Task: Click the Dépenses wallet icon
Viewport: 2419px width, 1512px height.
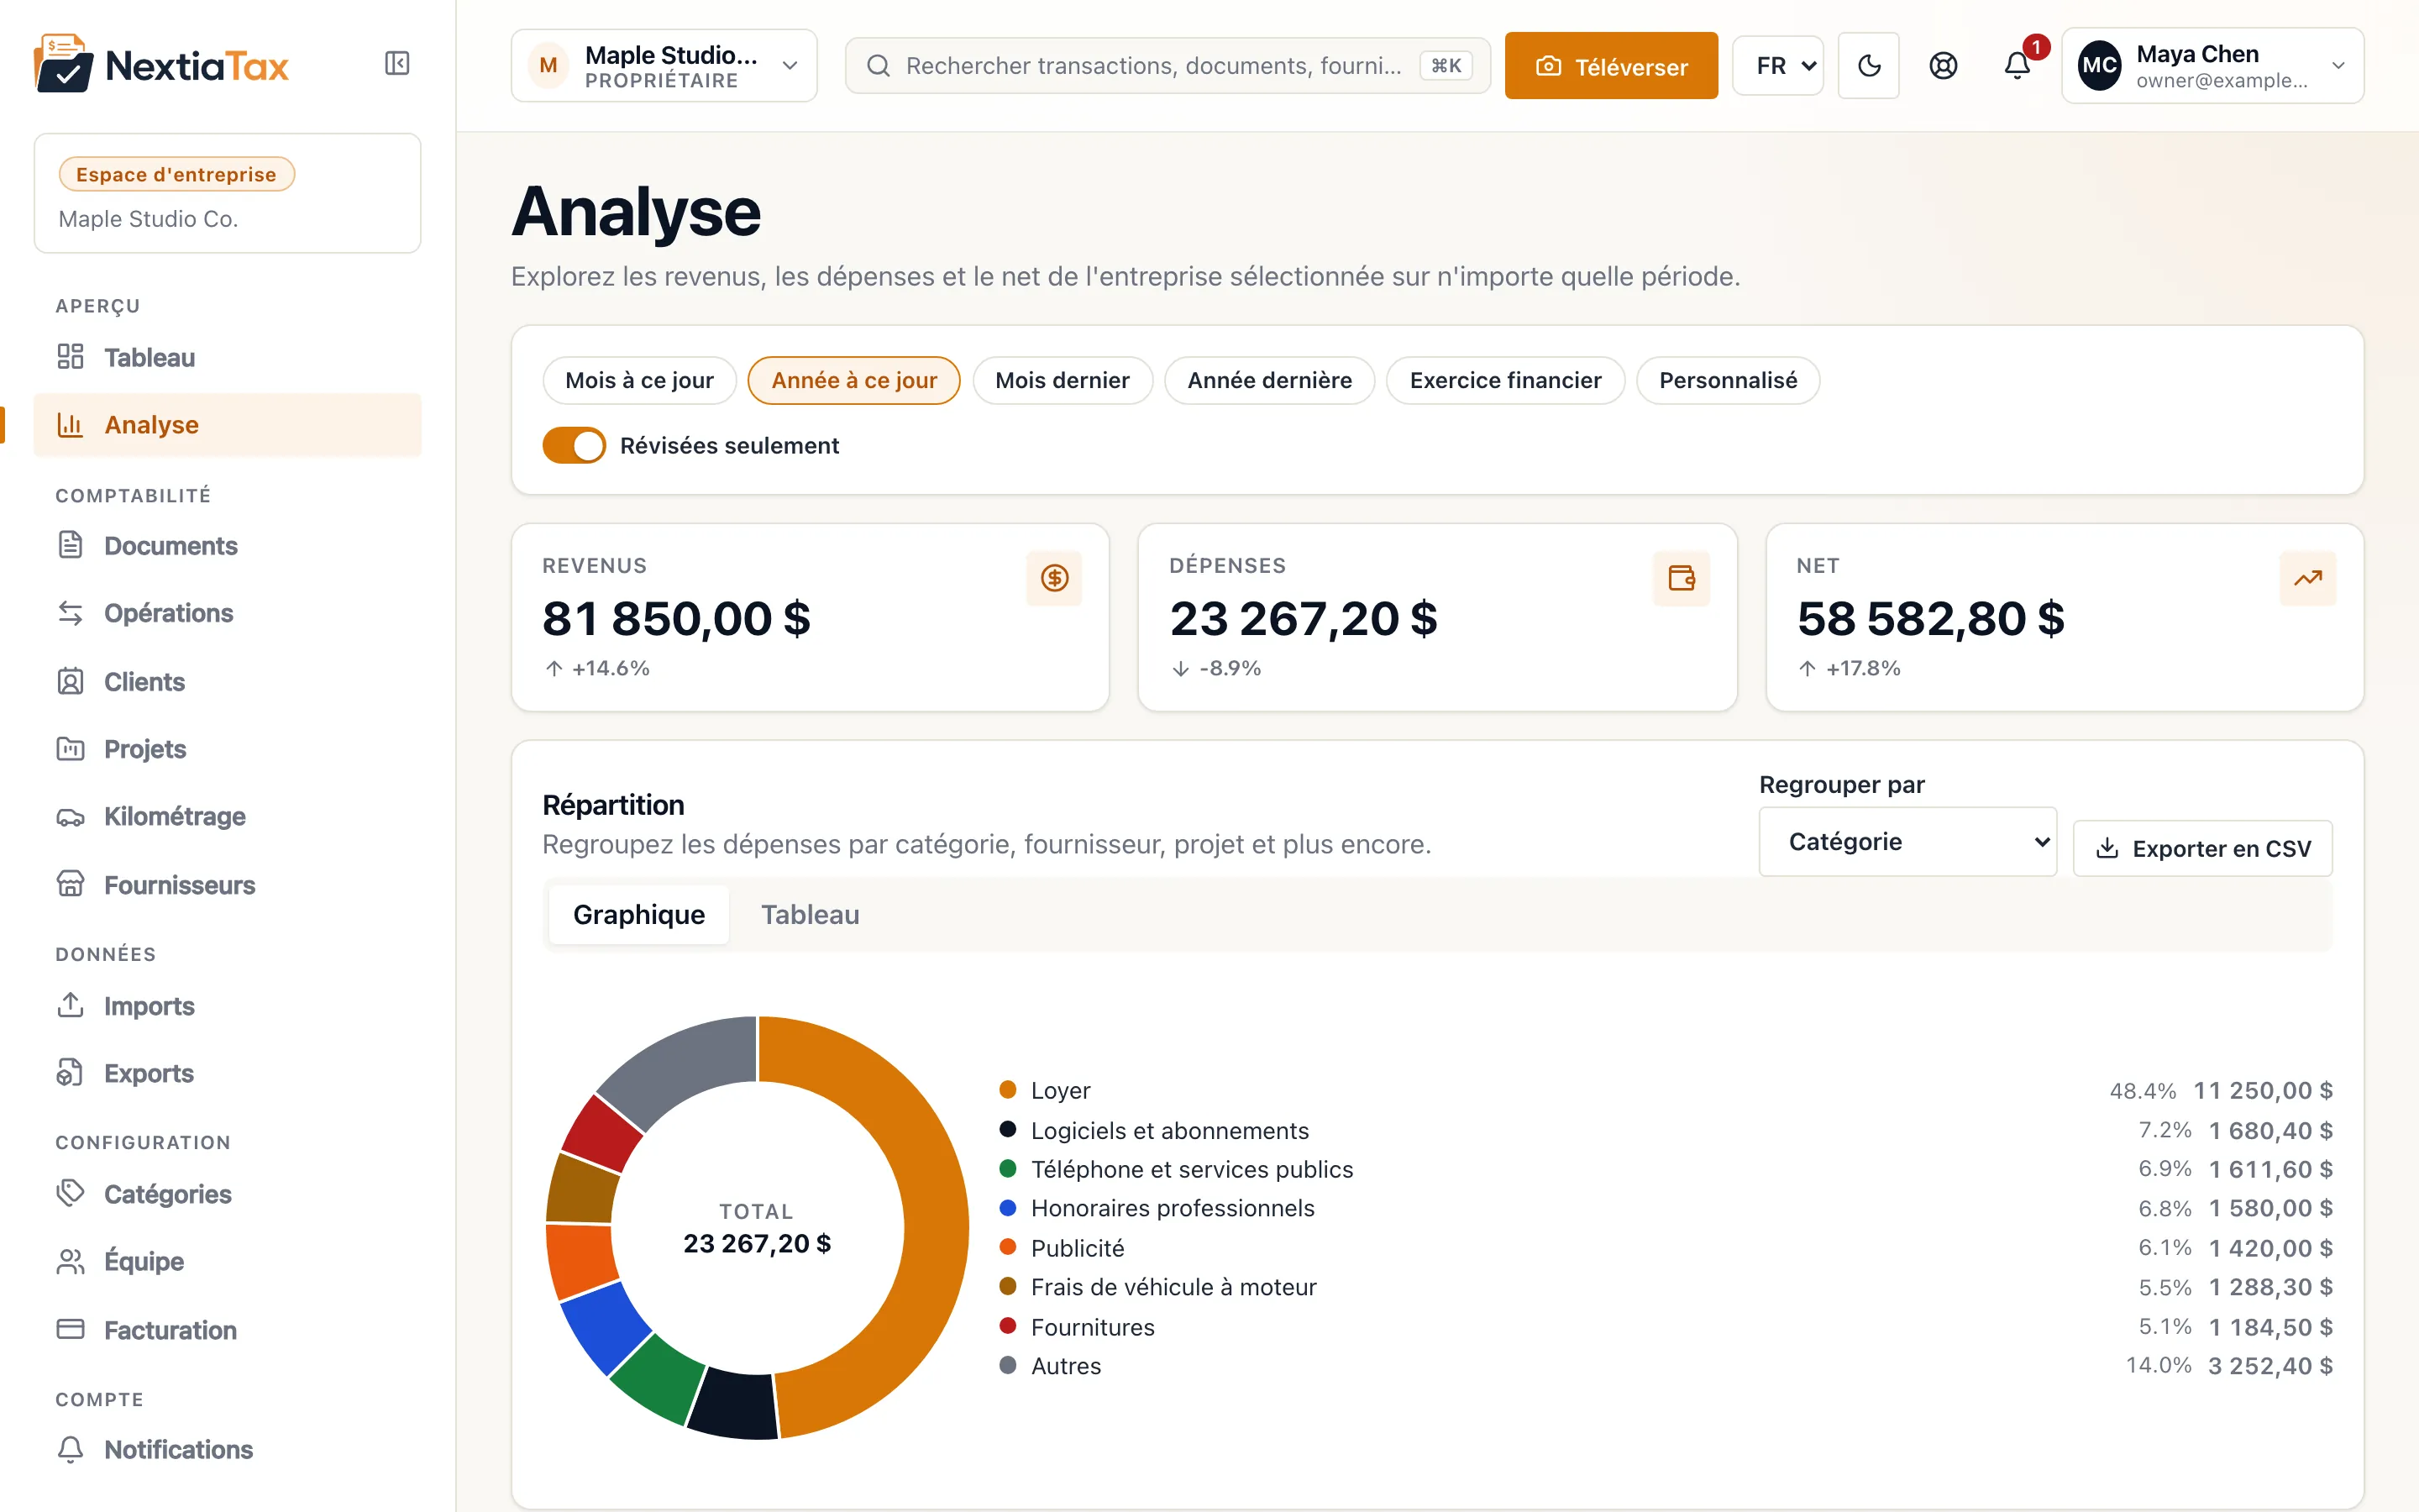Action: 1682,578
